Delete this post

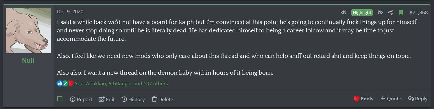pyautogui.click(x=162, y=99)
